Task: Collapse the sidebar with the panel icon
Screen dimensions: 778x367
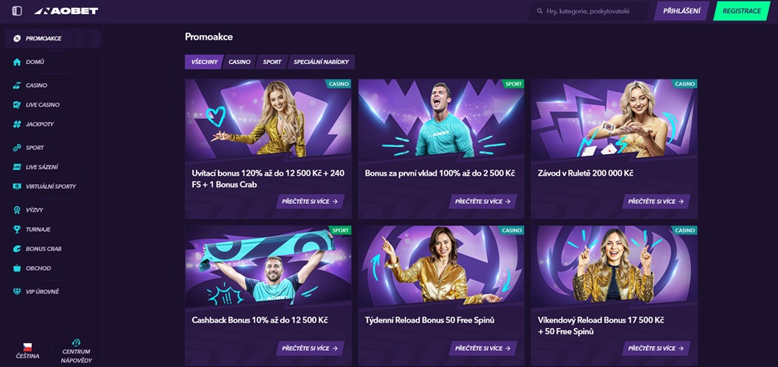Action: [17, 11]
